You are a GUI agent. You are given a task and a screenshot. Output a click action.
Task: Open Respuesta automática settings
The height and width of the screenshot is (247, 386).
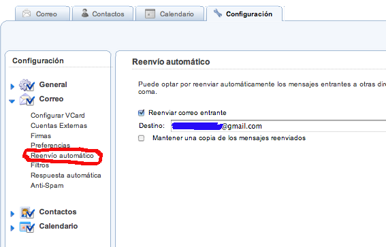[66, 176]
